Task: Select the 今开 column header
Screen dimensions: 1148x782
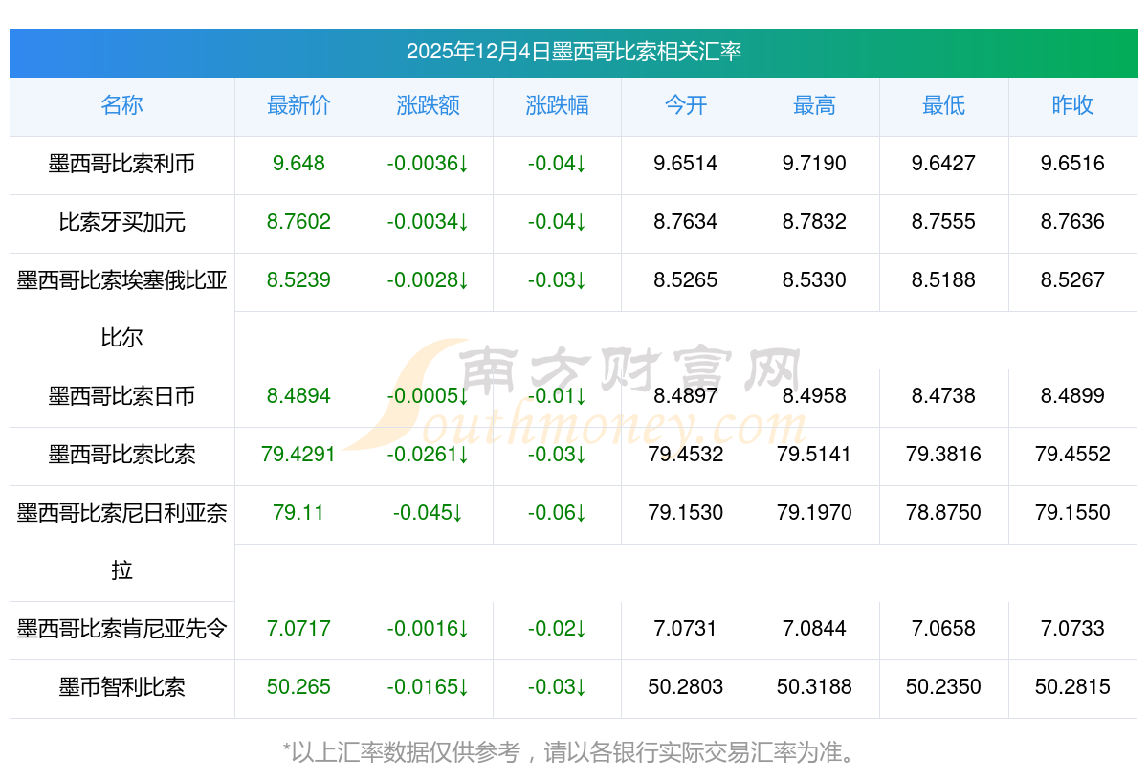Action: 685,105
